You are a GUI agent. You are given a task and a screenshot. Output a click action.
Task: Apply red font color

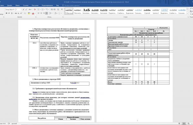pyautogui.click(x=33, y=13)
